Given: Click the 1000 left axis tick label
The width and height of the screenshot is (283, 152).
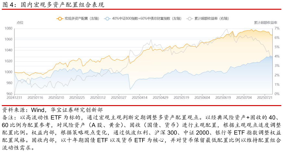Looking at the screenshot, I should coord(8,72).
